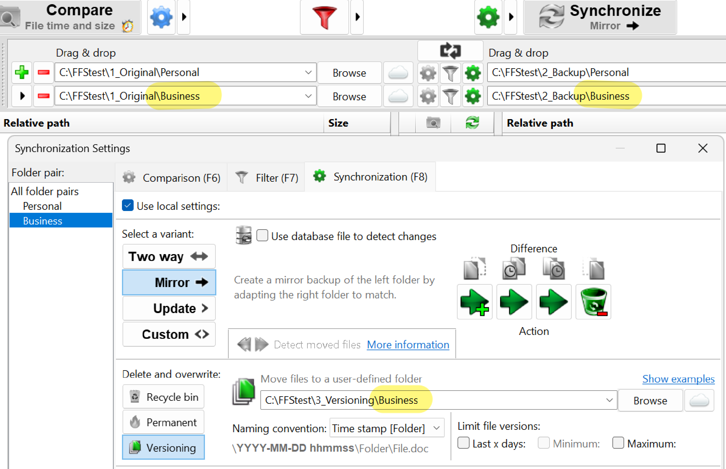
Task: Change action for left-newer files arrow
Action: (514, 302)
